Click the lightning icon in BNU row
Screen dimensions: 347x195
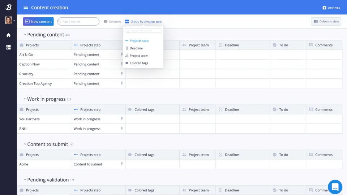[x=122, y=129]
